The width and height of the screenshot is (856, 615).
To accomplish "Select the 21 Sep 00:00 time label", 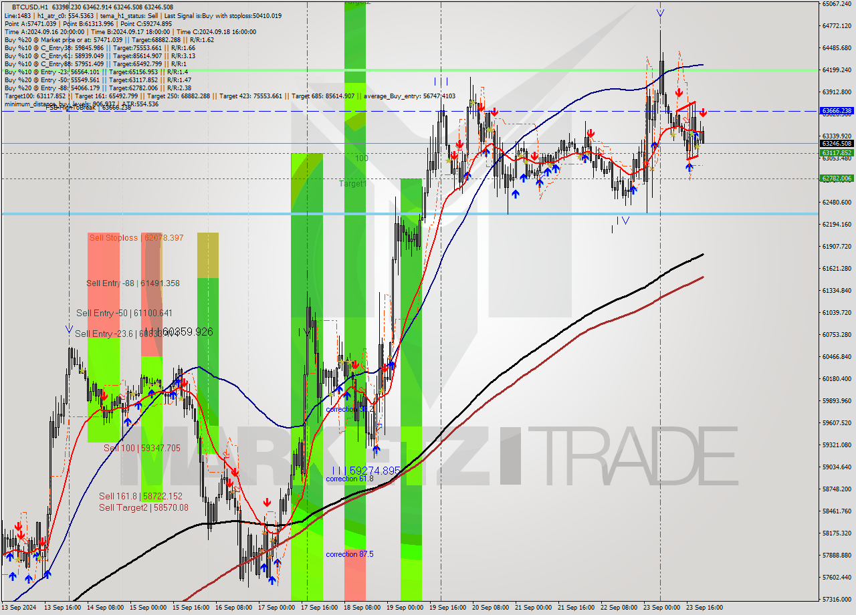I will 533,608.
